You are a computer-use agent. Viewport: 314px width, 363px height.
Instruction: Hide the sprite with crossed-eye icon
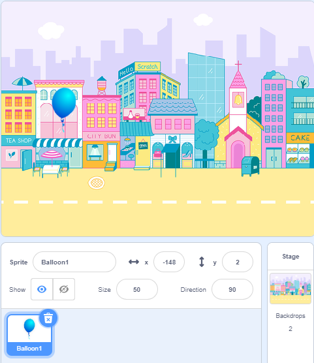[x=64, y=289]
